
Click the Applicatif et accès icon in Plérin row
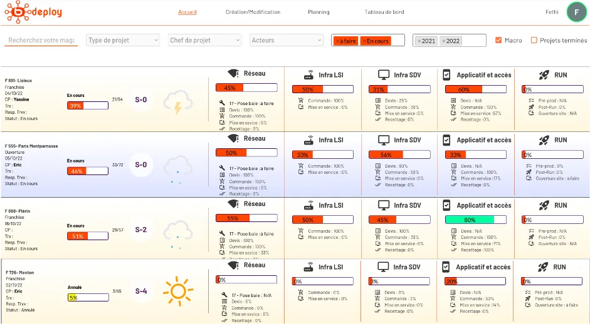click(446, 205)
